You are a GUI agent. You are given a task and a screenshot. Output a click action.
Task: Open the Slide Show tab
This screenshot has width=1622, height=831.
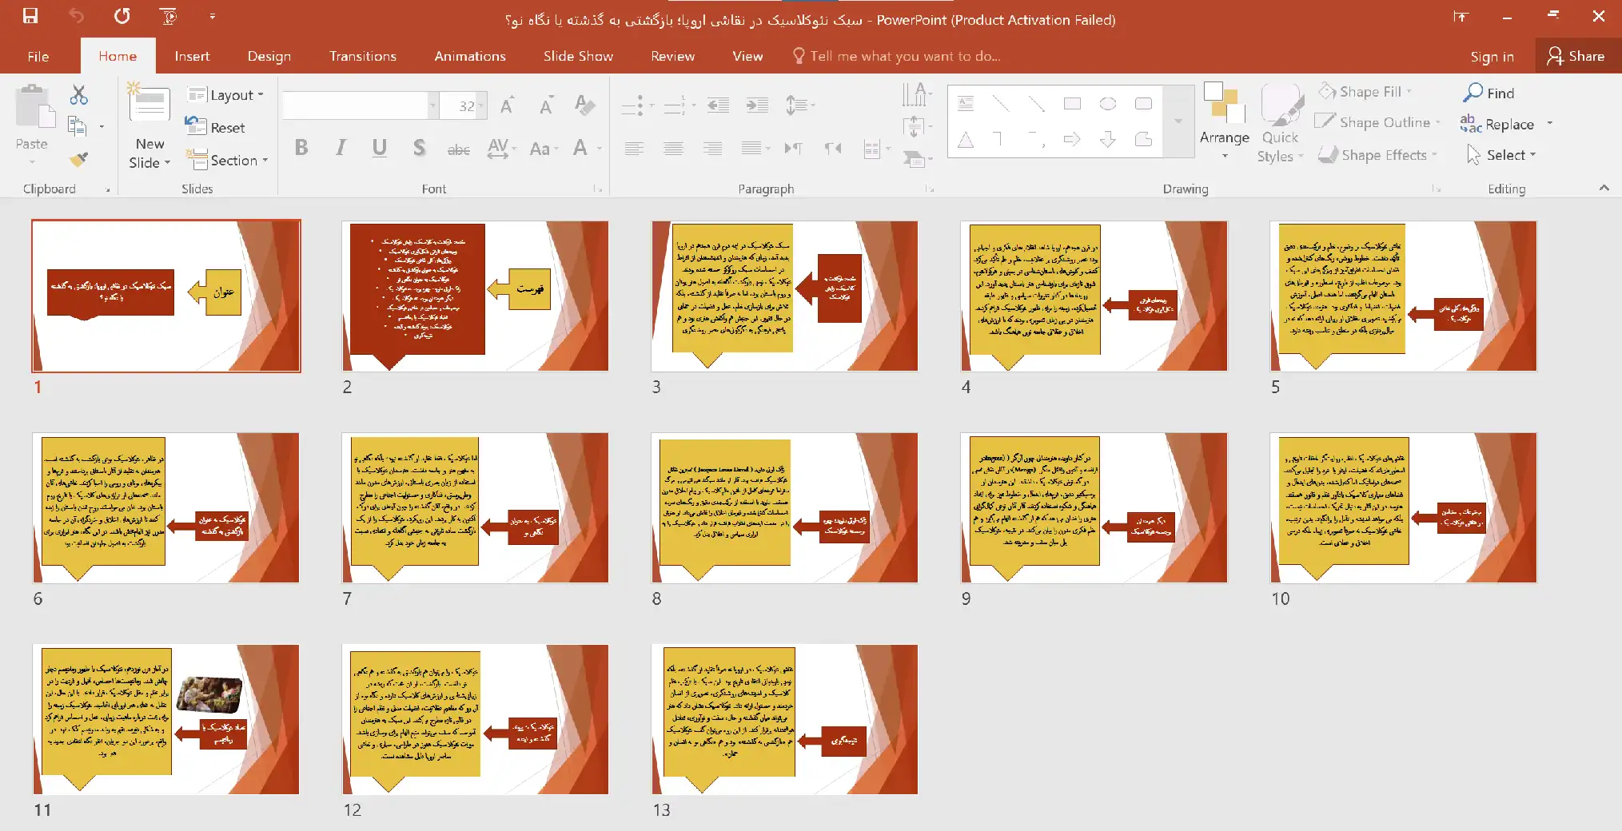point(578,56)
